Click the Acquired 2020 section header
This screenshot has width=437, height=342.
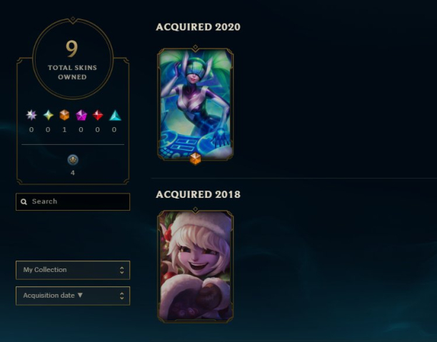(x=198, y=27)
